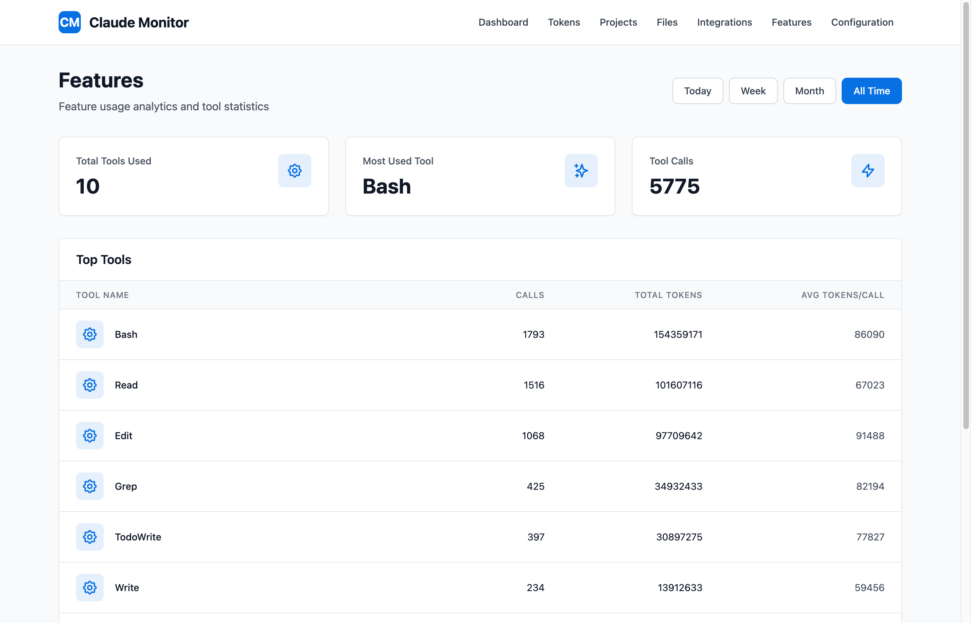Click the gear icon on Total Tools Used card

(295, 170)
